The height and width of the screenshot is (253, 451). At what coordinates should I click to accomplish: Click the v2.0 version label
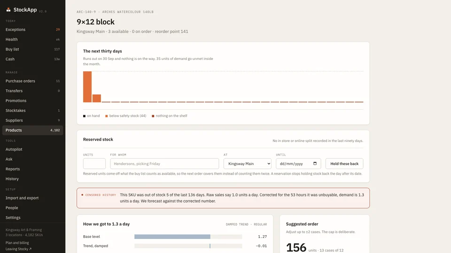[43, 11]
